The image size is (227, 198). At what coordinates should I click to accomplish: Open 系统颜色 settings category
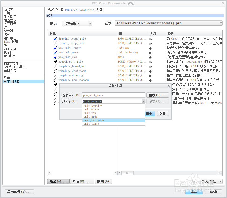point(10,17)
